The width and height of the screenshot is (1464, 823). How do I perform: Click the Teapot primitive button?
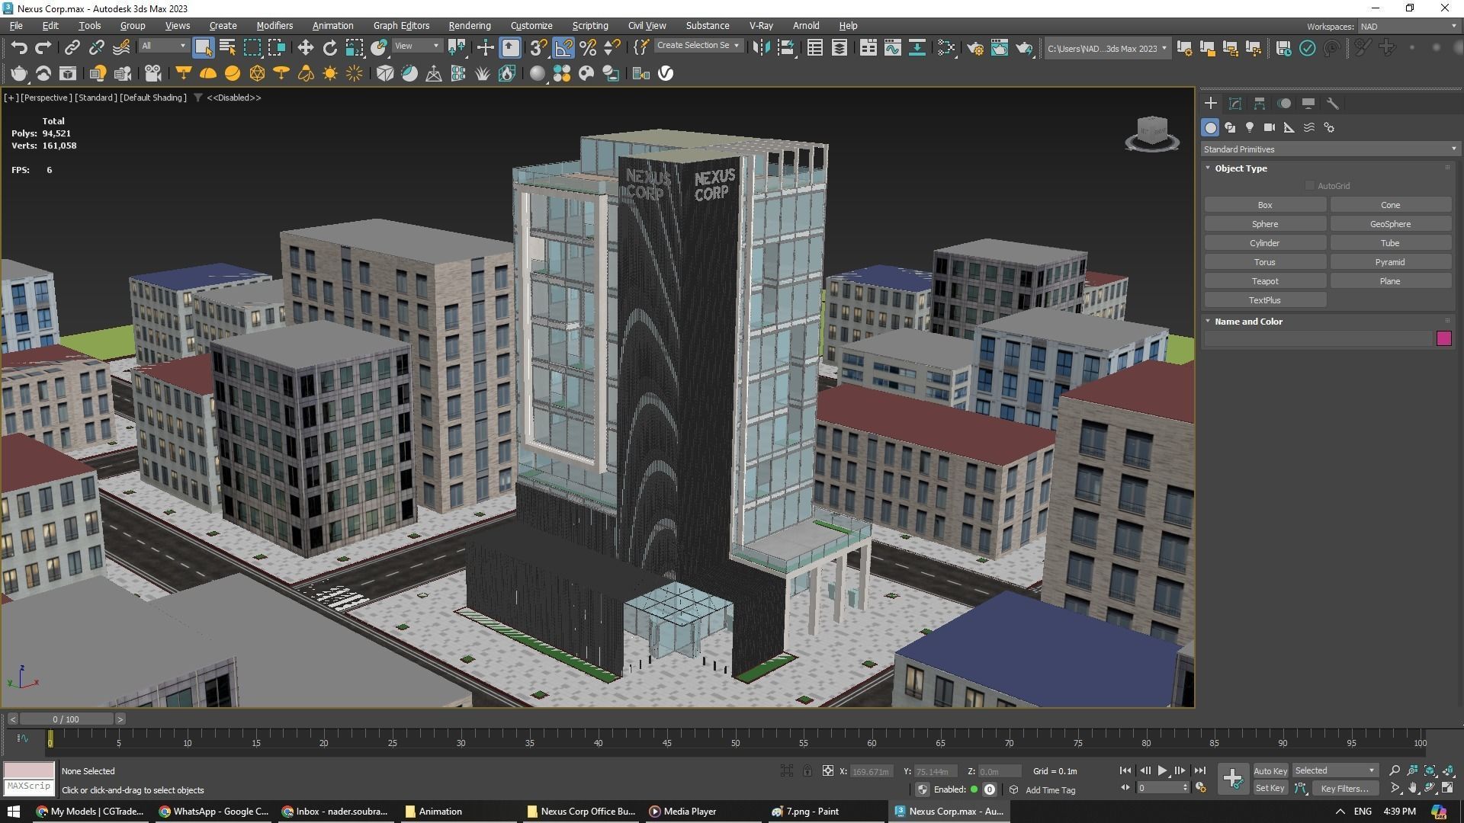pos(1265,281)
